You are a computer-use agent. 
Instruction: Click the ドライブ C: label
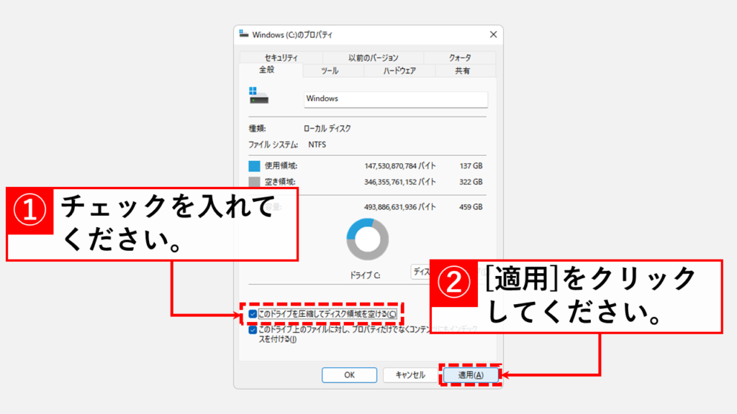click(x=365, y=275)
